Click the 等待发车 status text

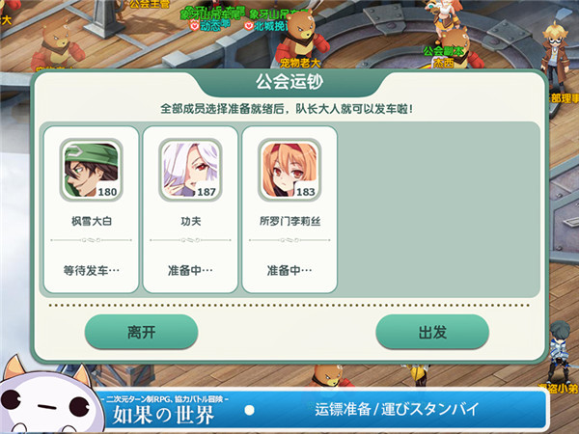pos(92,270)
